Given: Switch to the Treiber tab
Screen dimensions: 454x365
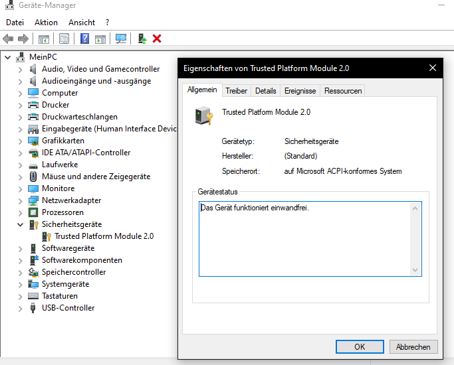Looking at the screenshot, I should pos(236,91).
